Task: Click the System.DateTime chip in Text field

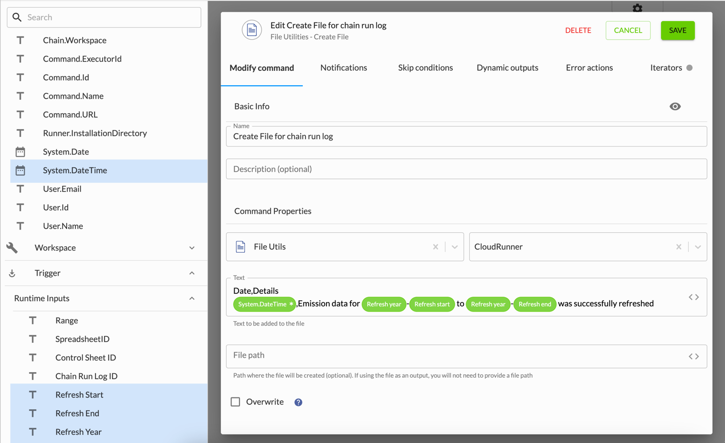Action: (264, 304)
